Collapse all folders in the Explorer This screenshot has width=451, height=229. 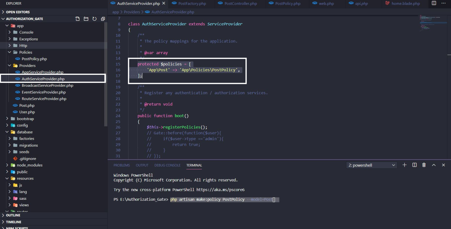[103, 19]
